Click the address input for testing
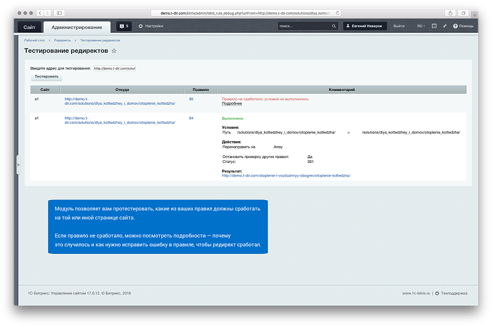 pos(114,69)
